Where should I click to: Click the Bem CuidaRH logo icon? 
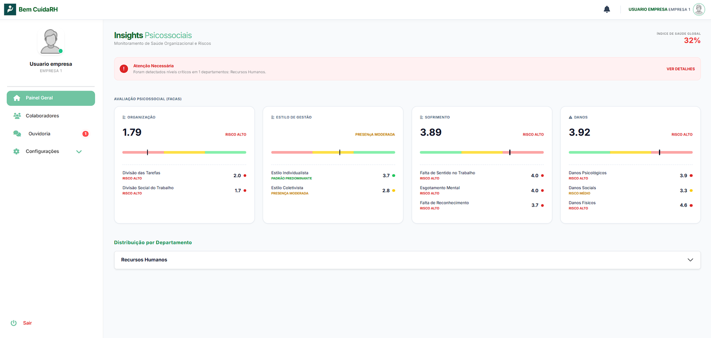click(x=10, y=9)
